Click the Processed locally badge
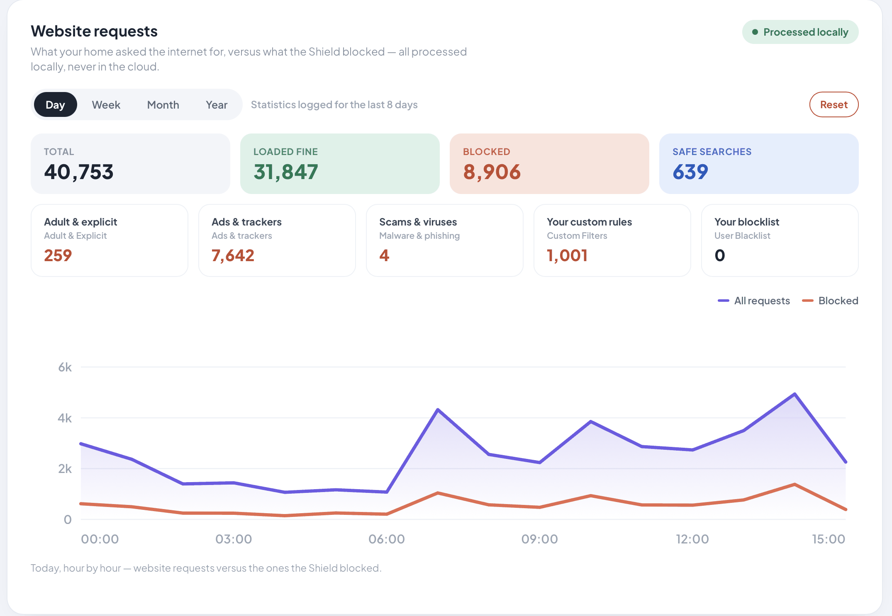This screenshot has width=892, height=616. tap(800, 32)
